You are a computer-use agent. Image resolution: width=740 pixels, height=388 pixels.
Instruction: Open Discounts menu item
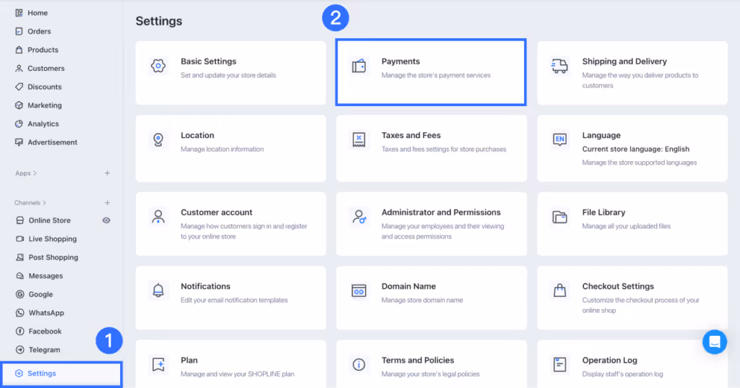44,87
